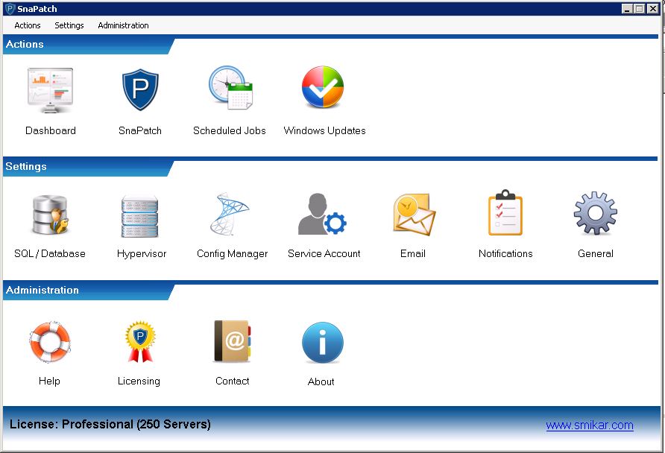The image size is (665, 453).
Task: Minimize the SnaPatch window
Action: click(x=627, y=8)
